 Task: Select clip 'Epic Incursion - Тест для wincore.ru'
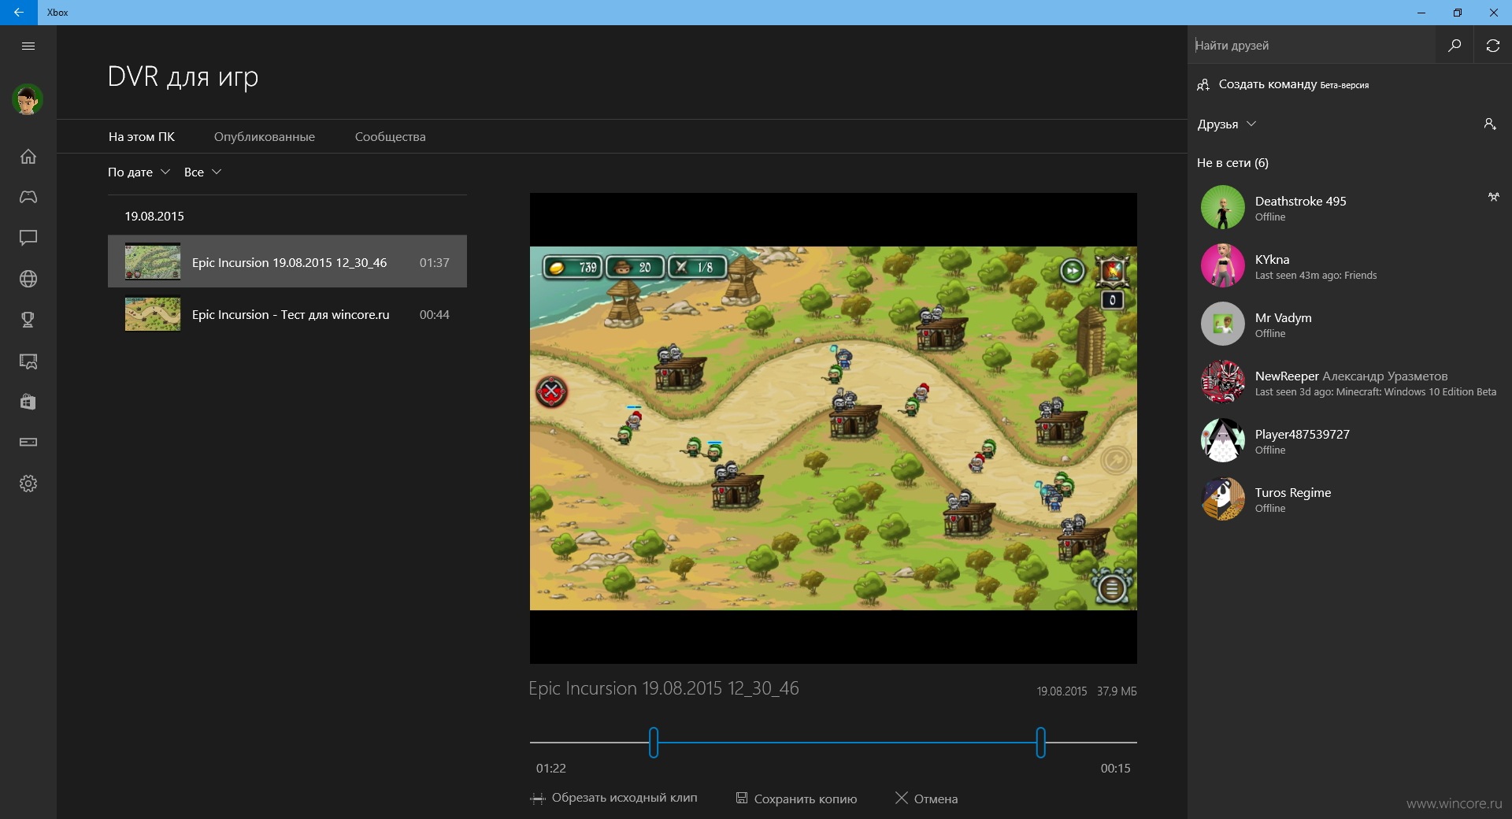[287, 313]
